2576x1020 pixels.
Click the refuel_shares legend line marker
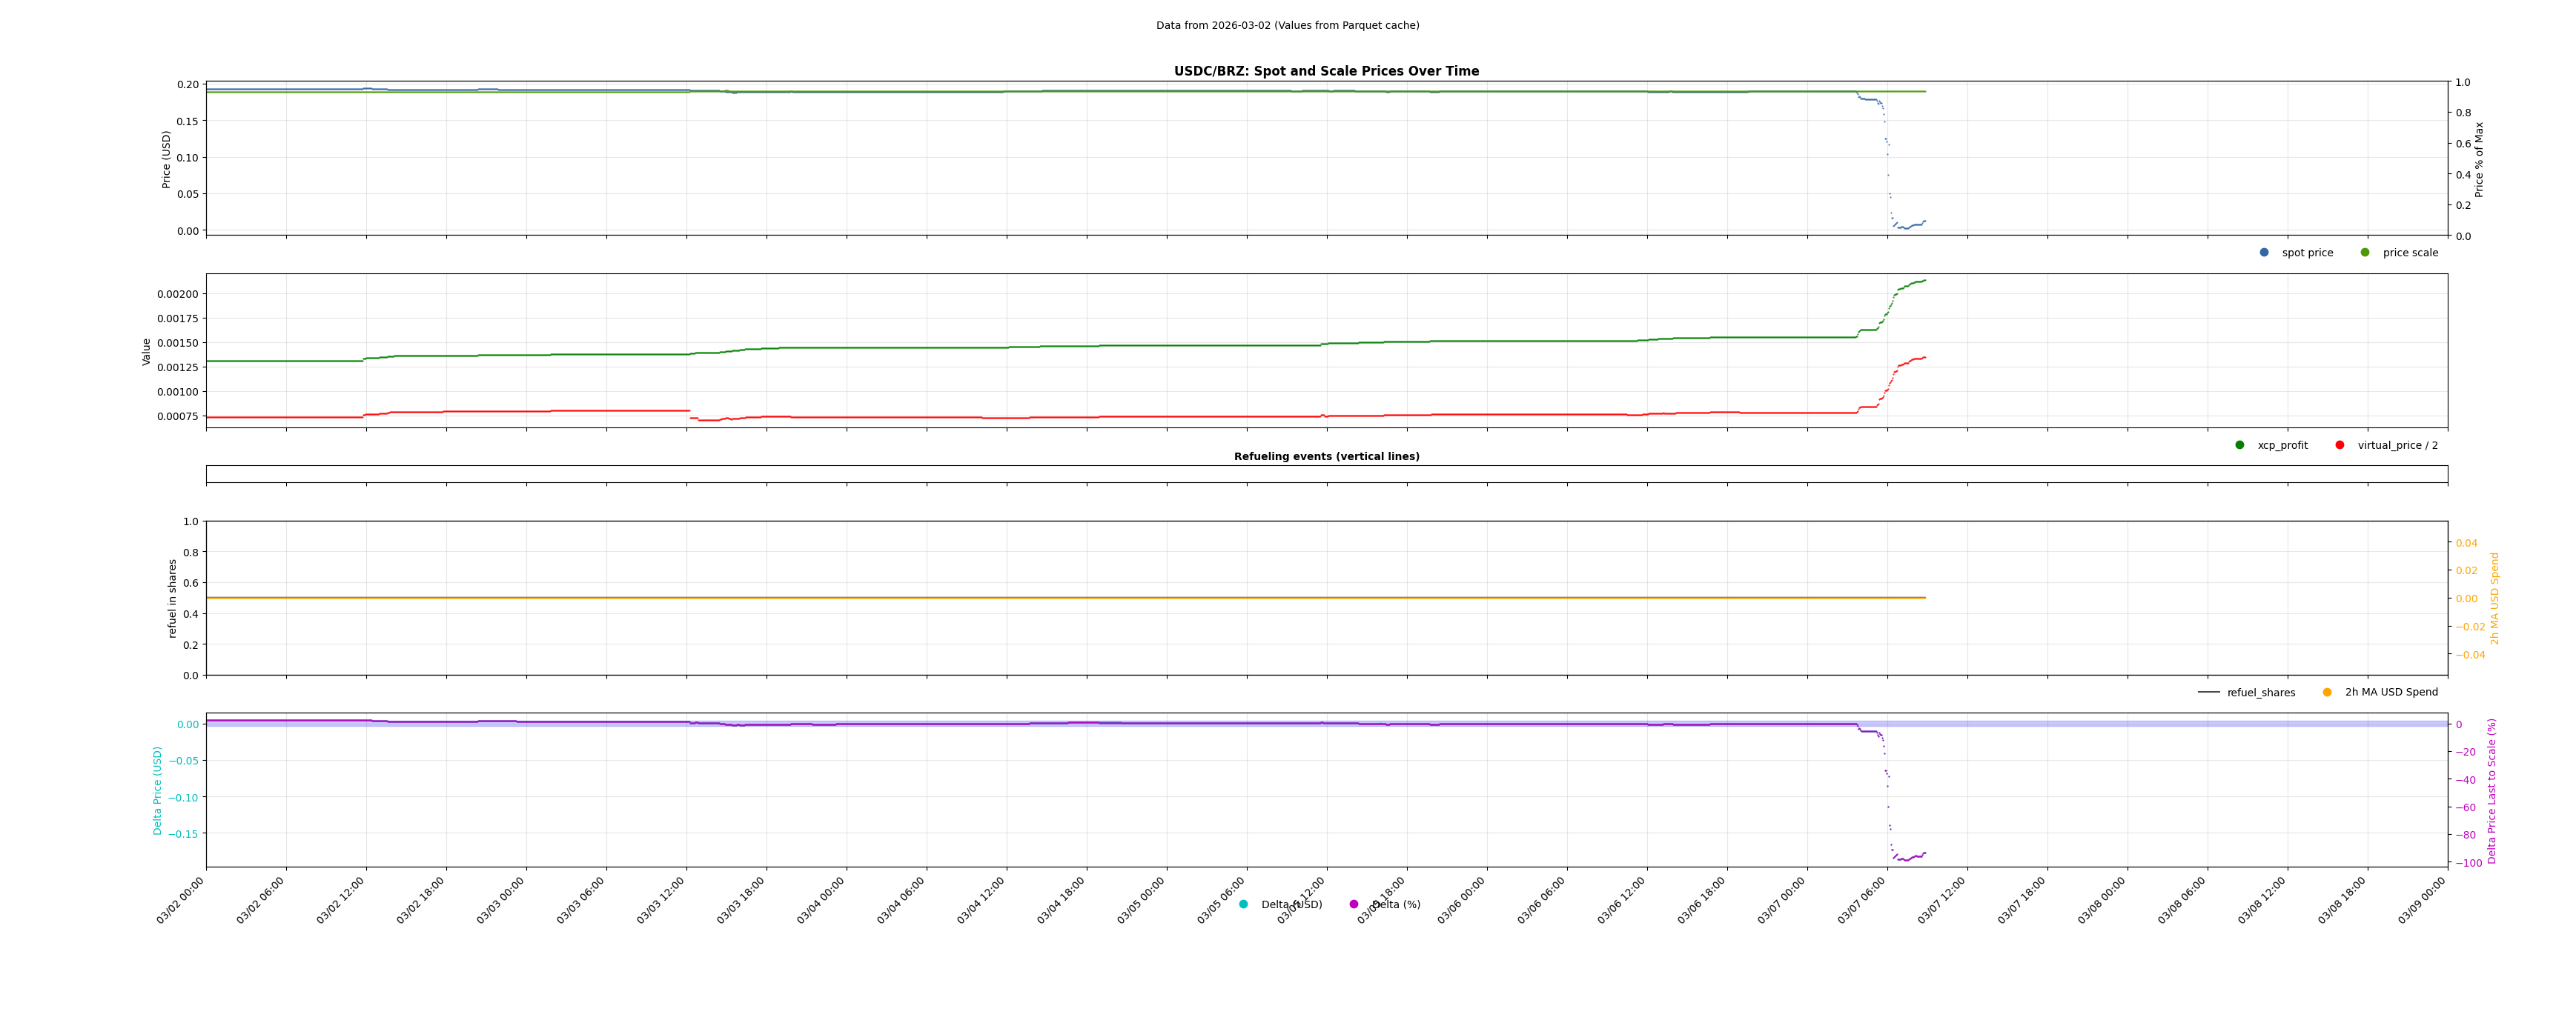2209,693
